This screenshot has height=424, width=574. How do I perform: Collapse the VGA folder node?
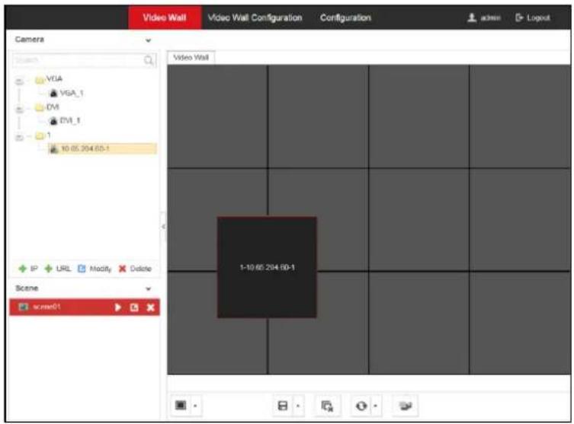tap(19, 81)
